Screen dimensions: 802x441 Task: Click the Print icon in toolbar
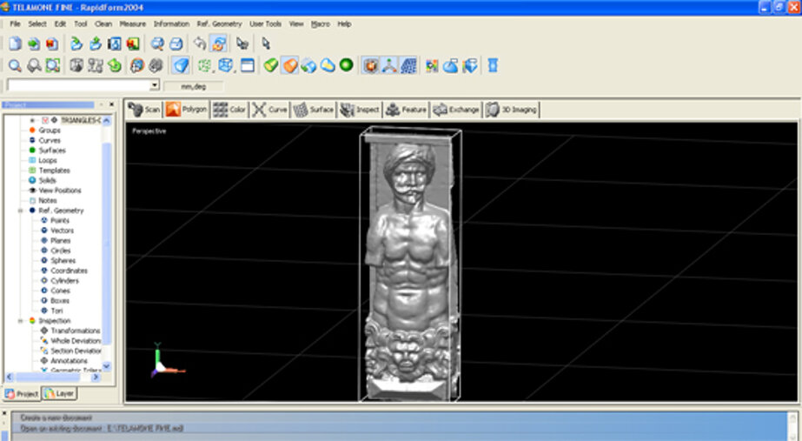click(x=176, y=43)
